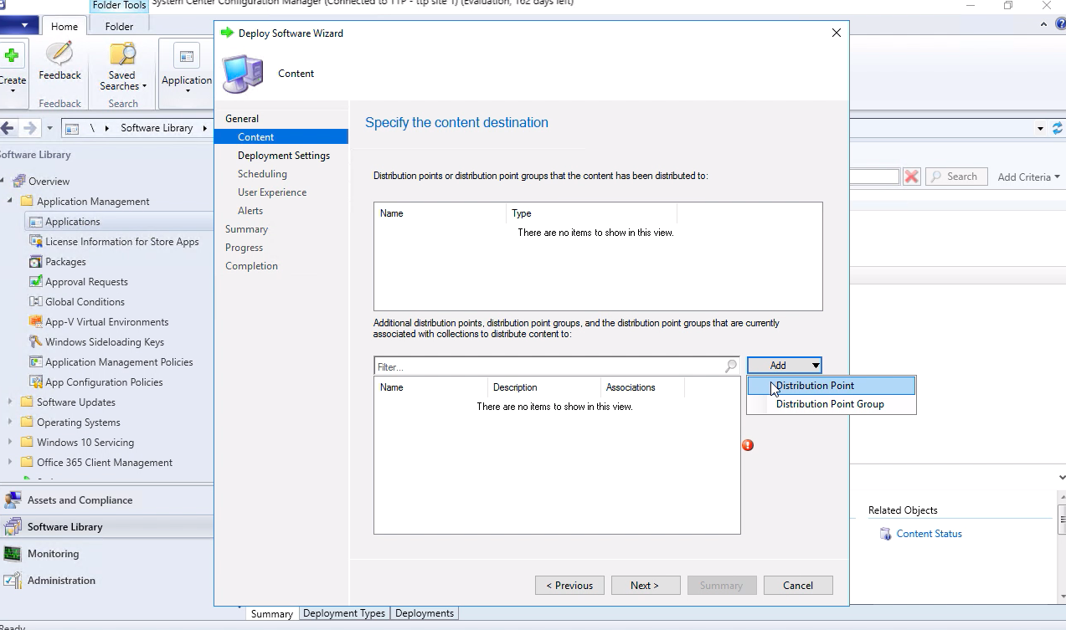Open Software Library workspace

[106, 527]
